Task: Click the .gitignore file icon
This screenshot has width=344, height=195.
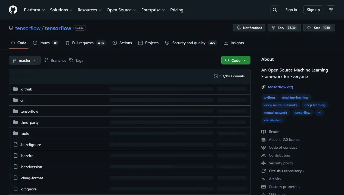Action: (16, 189)
